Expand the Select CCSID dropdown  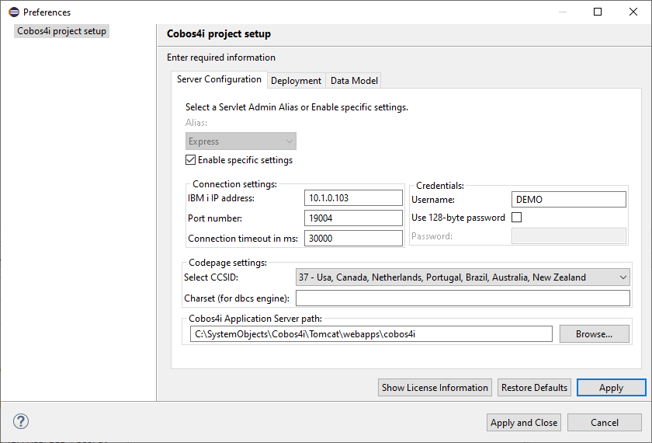coord(463,277)
